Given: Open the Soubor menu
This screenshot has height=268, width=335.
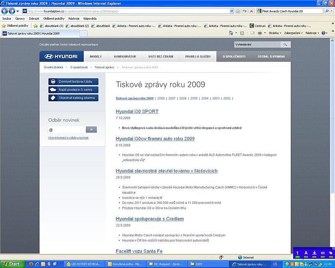Looking at the screenshot, I should point(7,18).
